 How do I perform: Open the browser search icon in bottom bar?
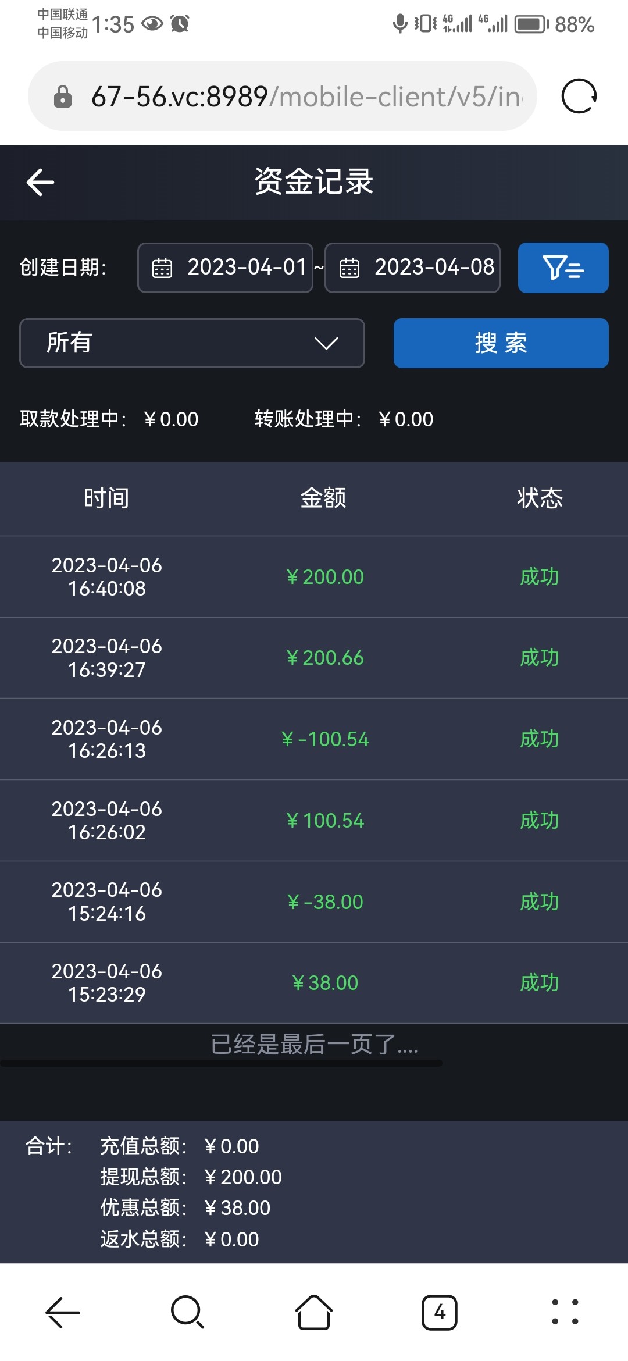click(187, 1312)
